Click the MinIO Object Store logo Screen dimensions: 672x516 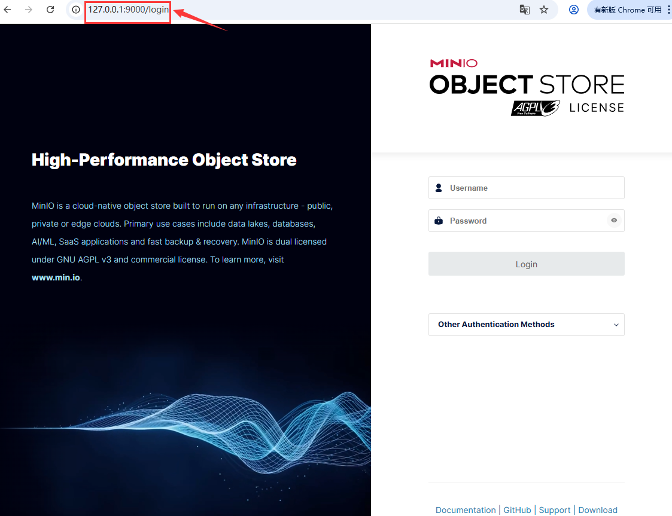pyautogui.click(x=527, y=88)
